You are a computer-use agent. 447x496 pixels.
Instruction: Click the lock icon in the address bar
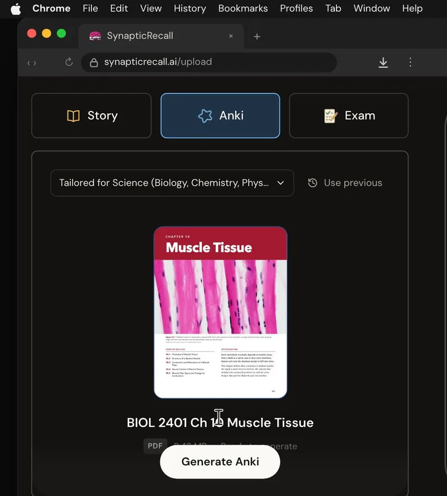[x=94, y=62]
